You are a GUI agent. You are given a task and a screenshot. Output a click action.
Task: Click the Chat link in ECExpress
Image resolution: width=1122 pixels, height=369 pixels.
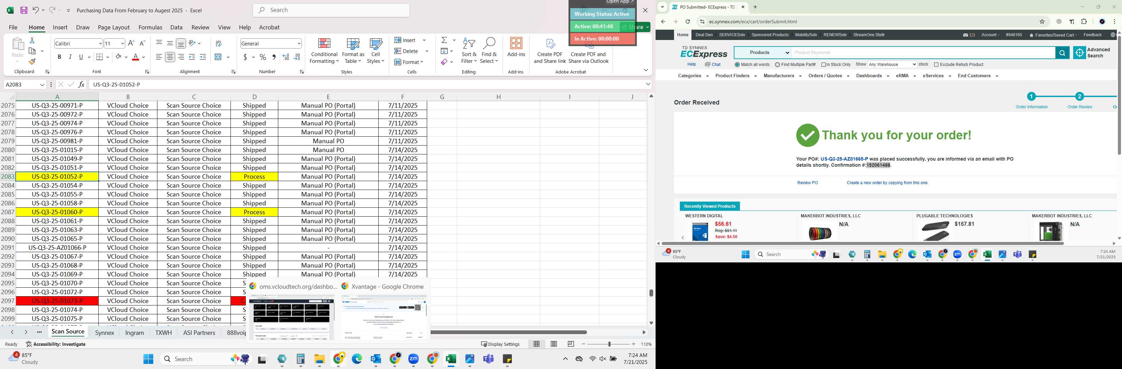pos(713,65)
